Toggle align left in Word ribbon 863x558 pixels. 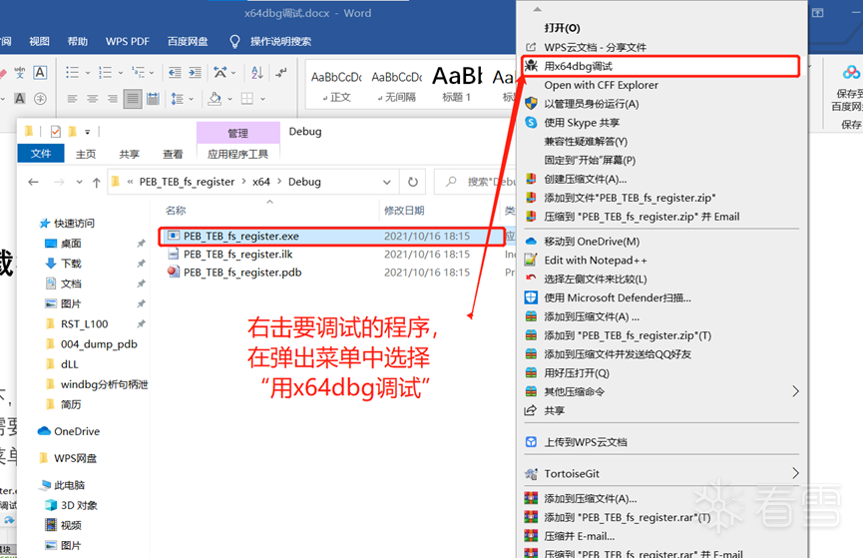click(72, 99)
